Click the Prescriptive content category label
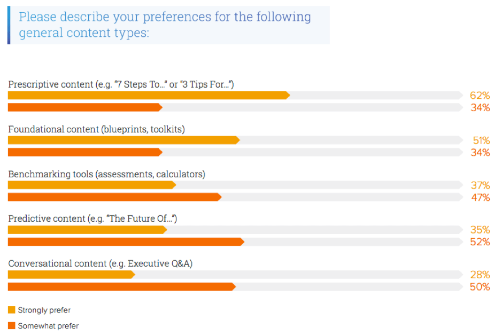The height and width of the screenshot is (336, 502). click(121, 84)
